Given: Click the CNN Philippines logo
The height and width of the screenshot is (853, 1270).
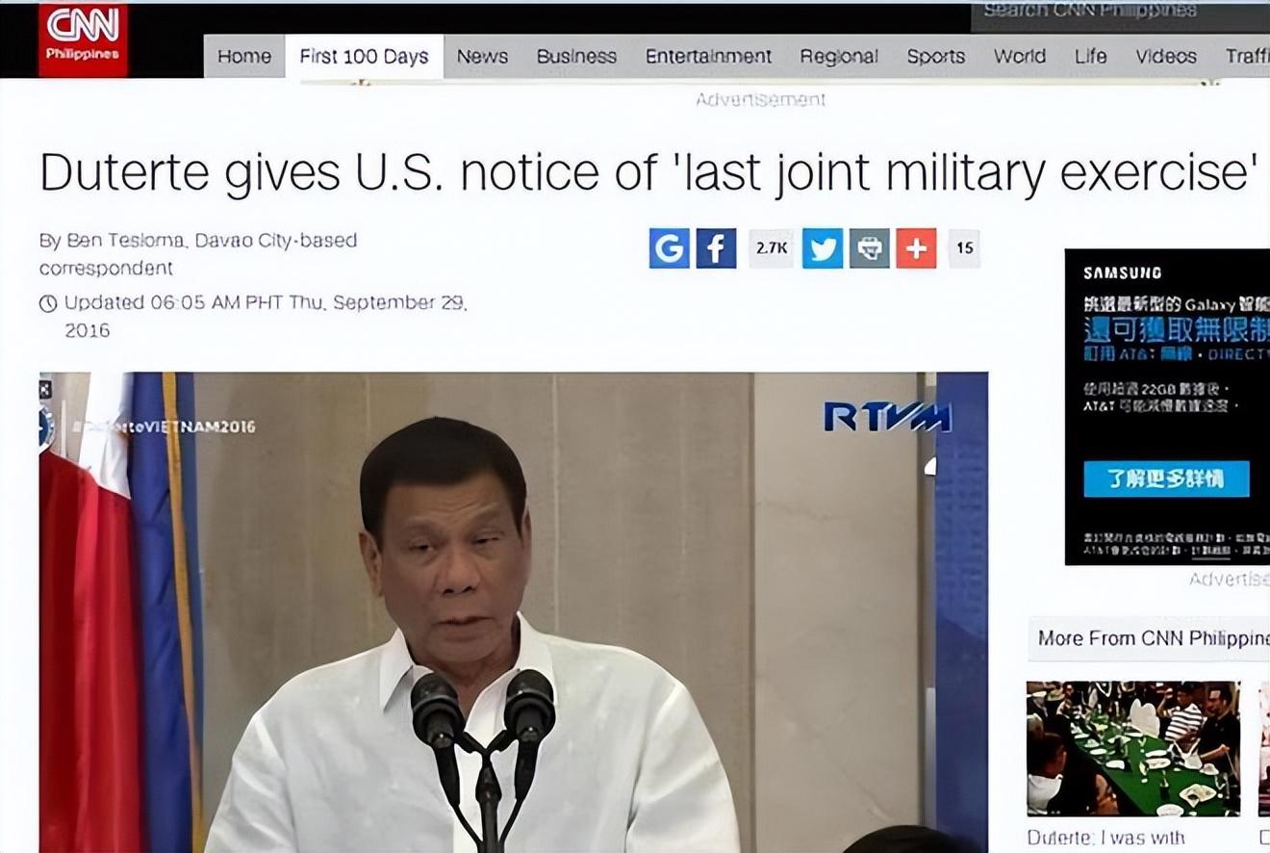Looking at the screenshot, I should point(83,39).
